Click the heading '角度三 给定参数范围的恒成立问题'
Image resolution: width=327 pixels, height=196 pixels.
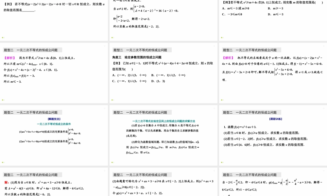[137, 57]
